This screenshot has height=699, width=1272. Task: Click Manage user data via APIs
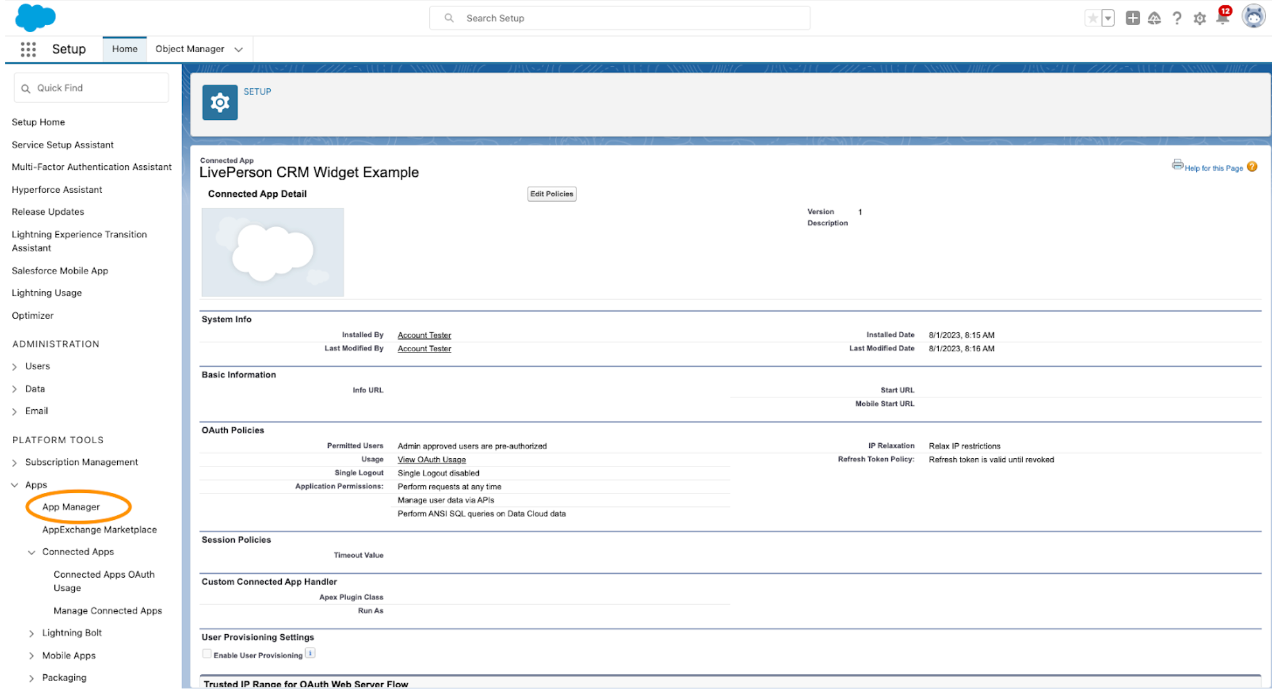[x=446, y=501]
